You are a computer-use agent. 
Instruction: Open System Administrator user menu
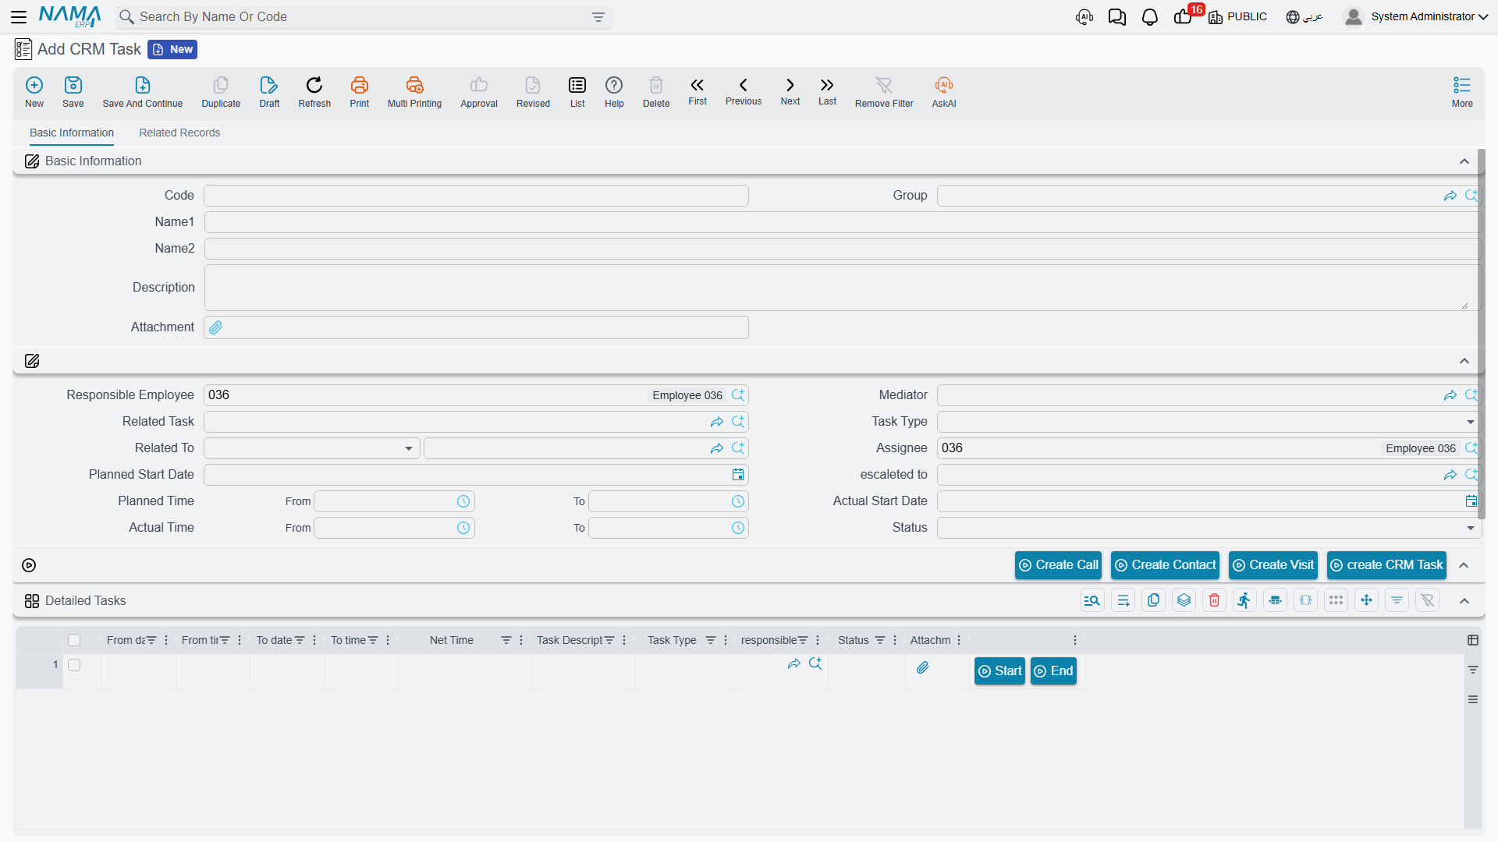pyautogui.click(x=1417, y=16)
